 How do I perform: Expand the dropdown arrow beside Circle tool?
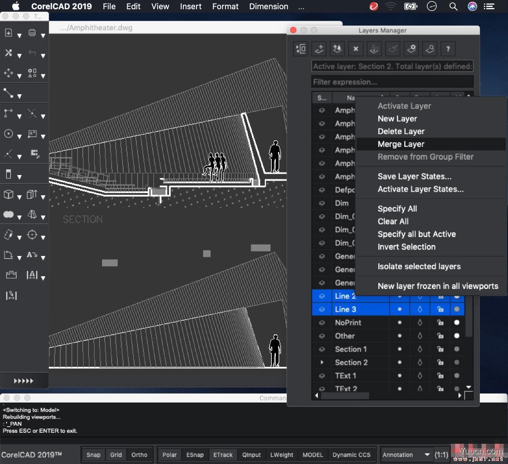[x=19, y=136]
